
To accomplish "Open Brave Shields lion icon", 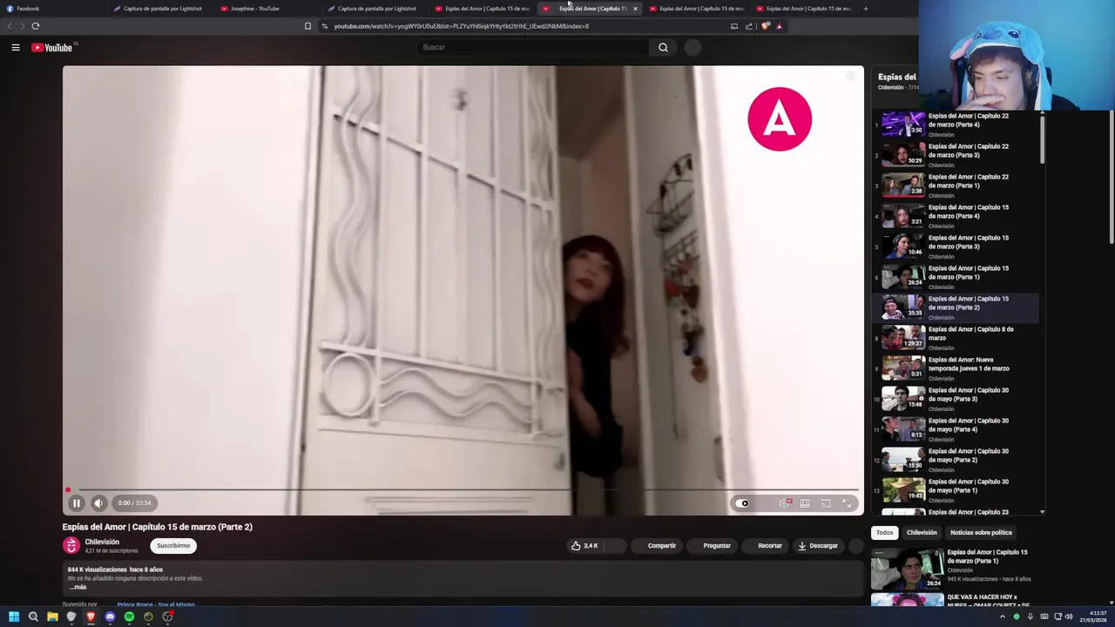I will click(x=765, y=26).
